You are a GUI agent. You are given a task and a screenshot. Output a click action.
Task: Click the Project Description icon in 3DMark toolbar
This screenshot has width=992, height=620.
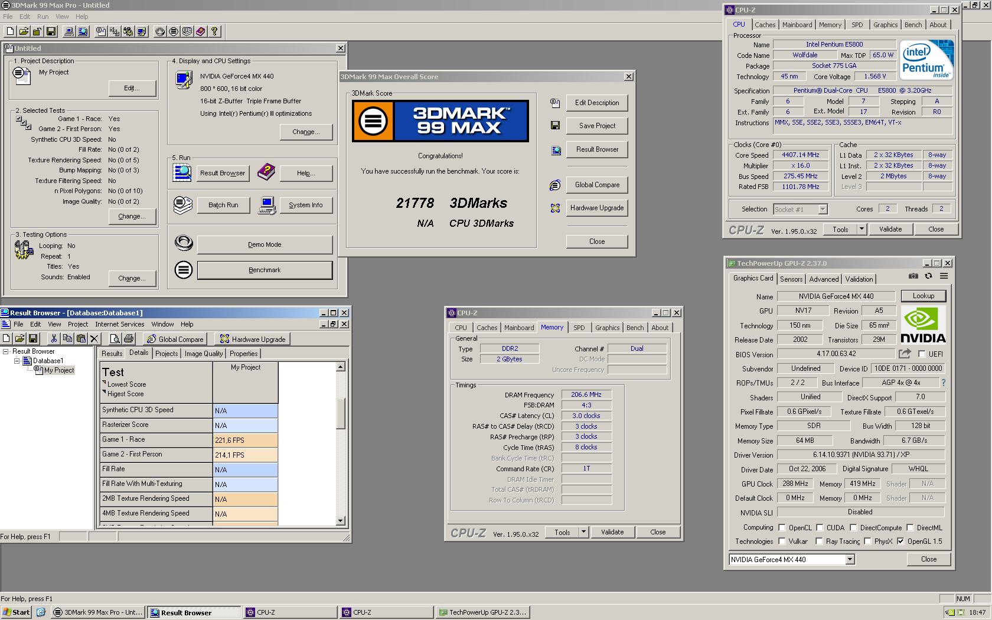101,31
